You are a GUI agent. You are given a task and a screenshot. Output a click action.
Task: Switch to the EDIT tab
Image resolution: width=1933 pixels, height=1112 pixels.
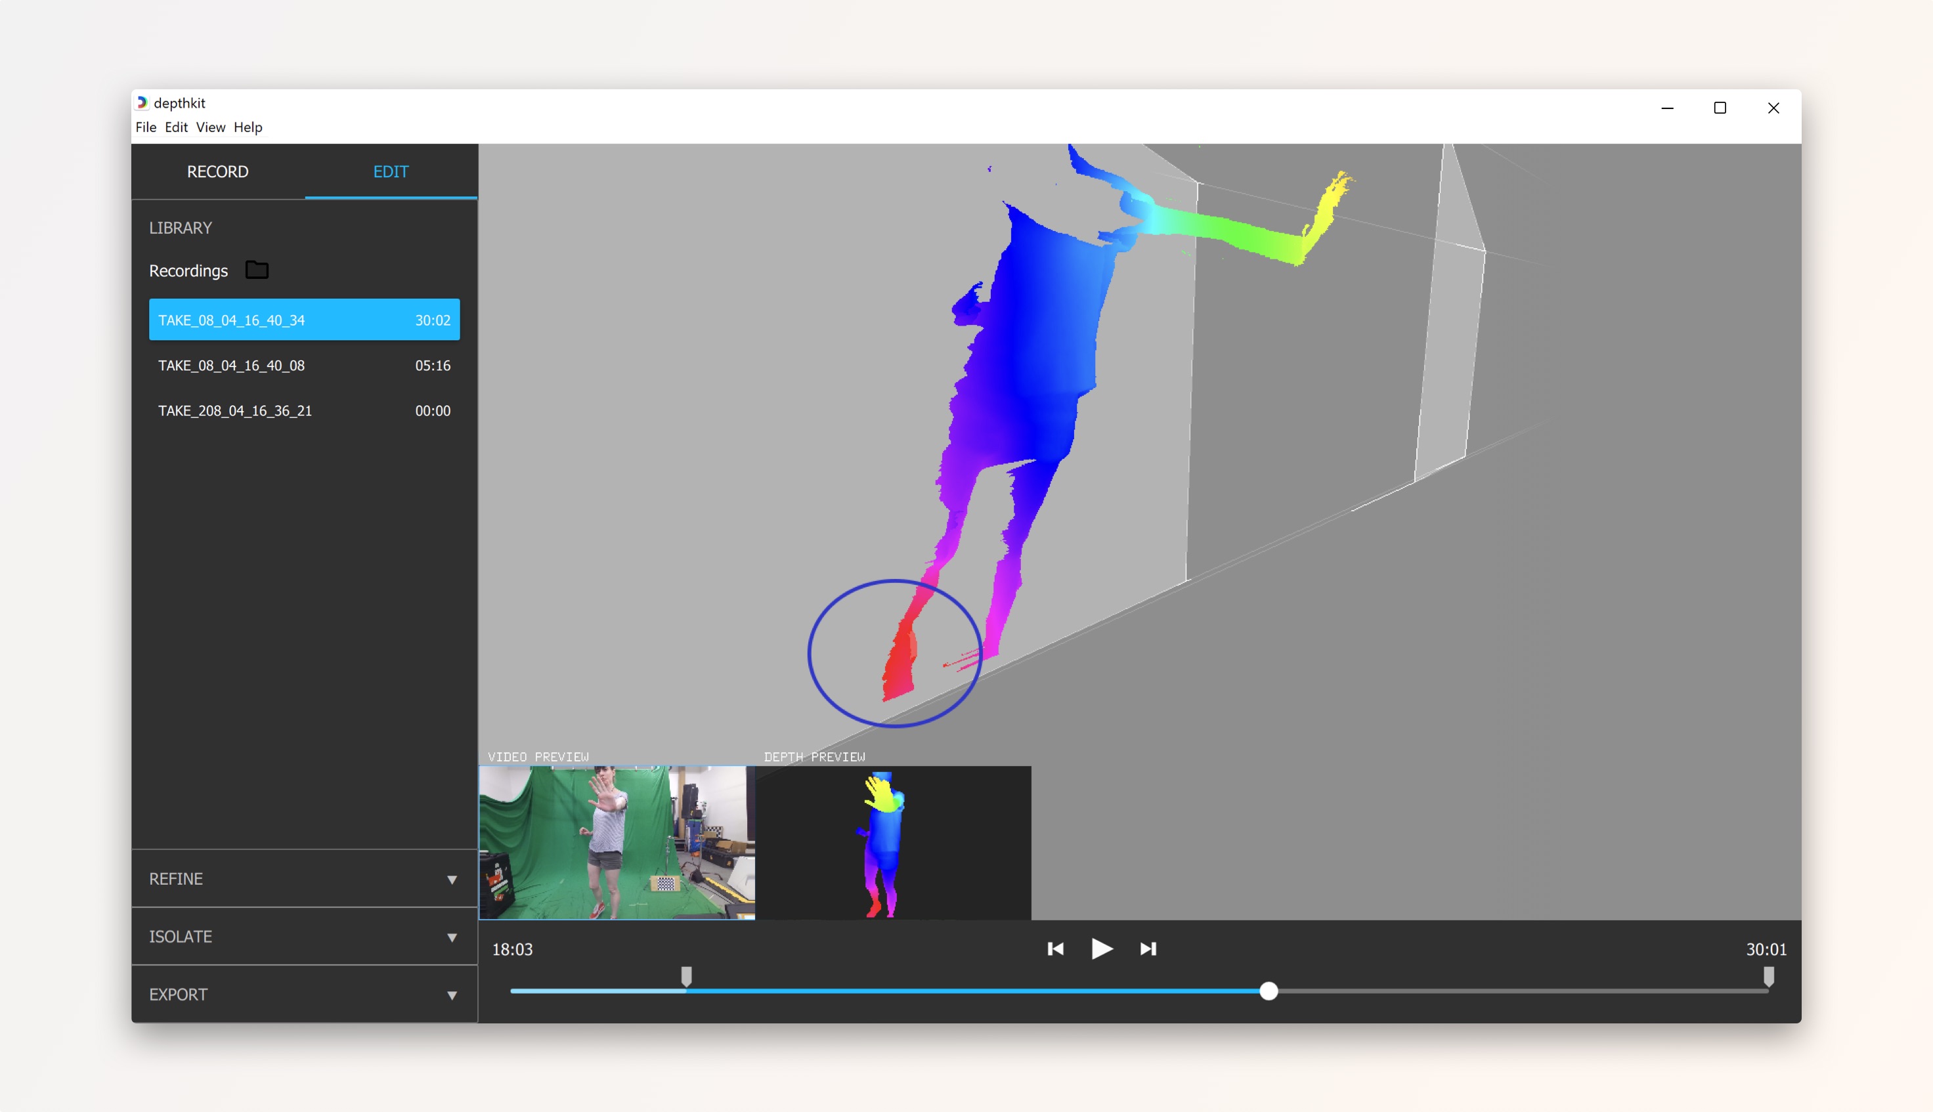[x=391, y=172]
